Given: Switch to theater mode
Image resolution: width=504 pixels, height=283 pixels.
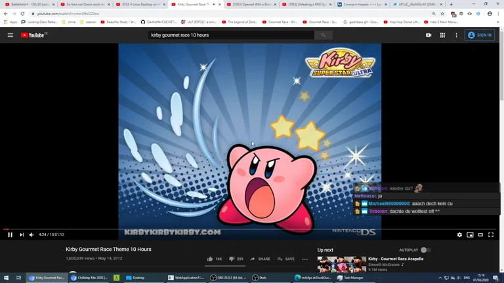Looking at the screenshot, I should pos(480,235).
